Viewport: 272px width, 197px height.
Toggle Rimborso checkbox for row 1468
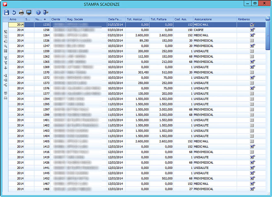point(252,189)
